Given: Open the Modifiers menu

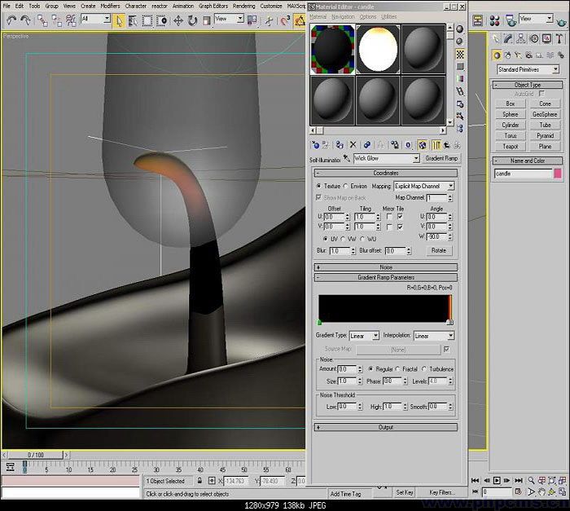Looking at the screenshot, I should click(x=110, y=6).
